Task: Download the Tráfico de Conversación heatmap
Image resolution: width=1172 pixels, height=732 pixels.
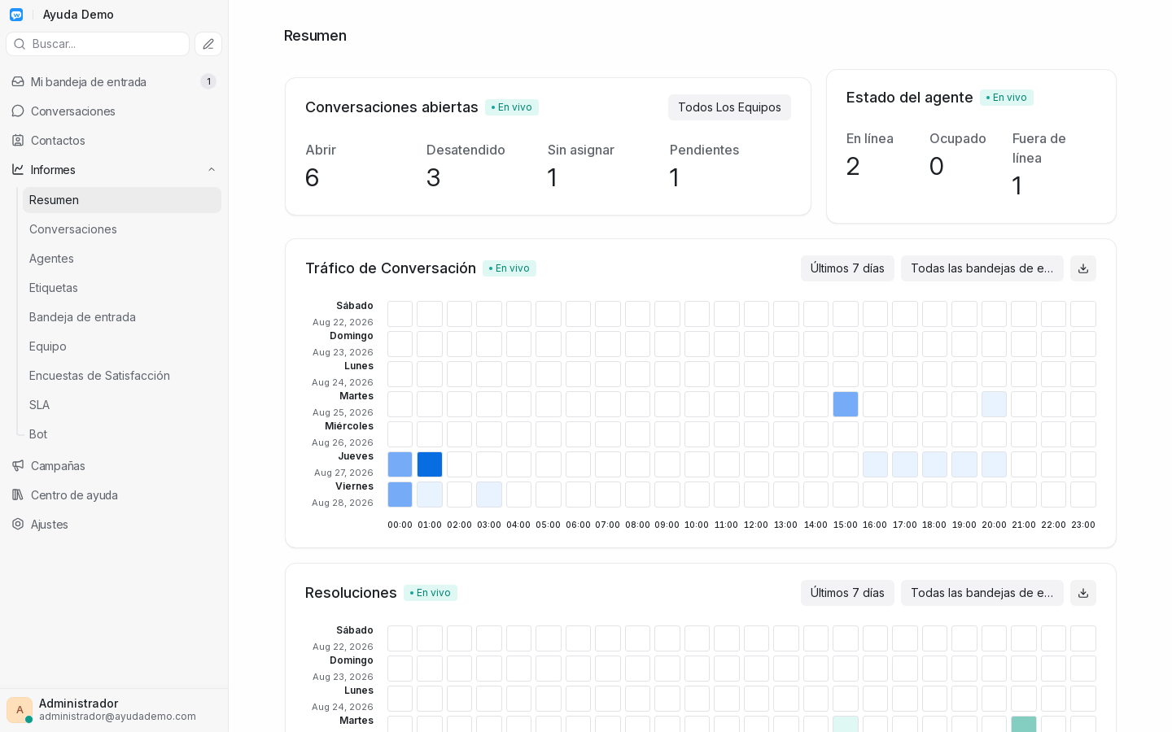Action: pos(1083,268)
